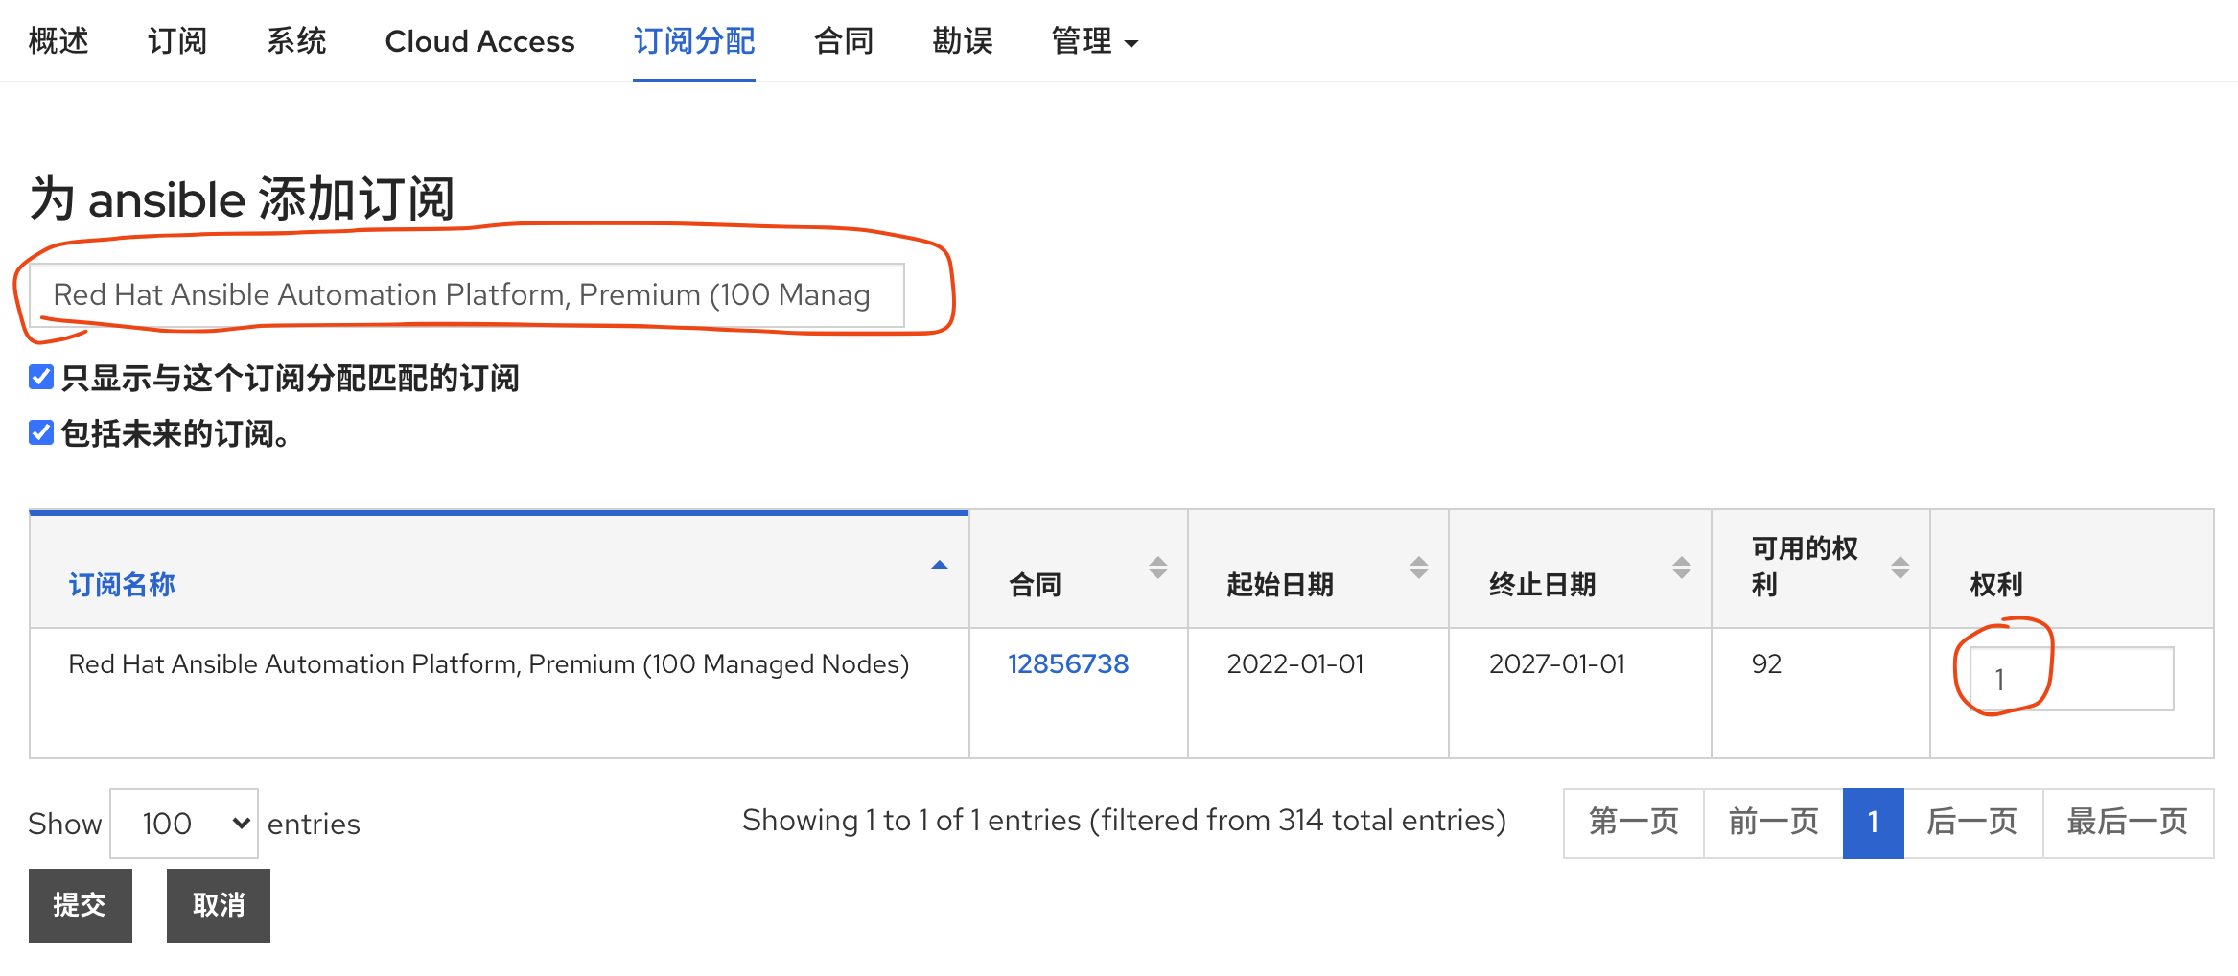The width and height of the screenshot is (2238, 976).
Task: Sort by 可用的权利 column arrows
Action: tap(1900, 568)
